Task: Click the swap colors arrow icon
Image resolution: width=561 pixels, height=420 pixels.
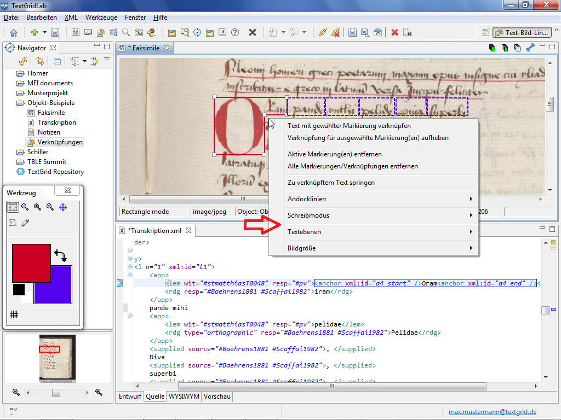Action: point(60,255)
